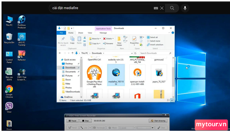This screenshot has height=133, width=230.
Task: Select the openvpn-install-2.3.2-I001-i686 file
Action: pyautogui.click(x=137, y=75)
